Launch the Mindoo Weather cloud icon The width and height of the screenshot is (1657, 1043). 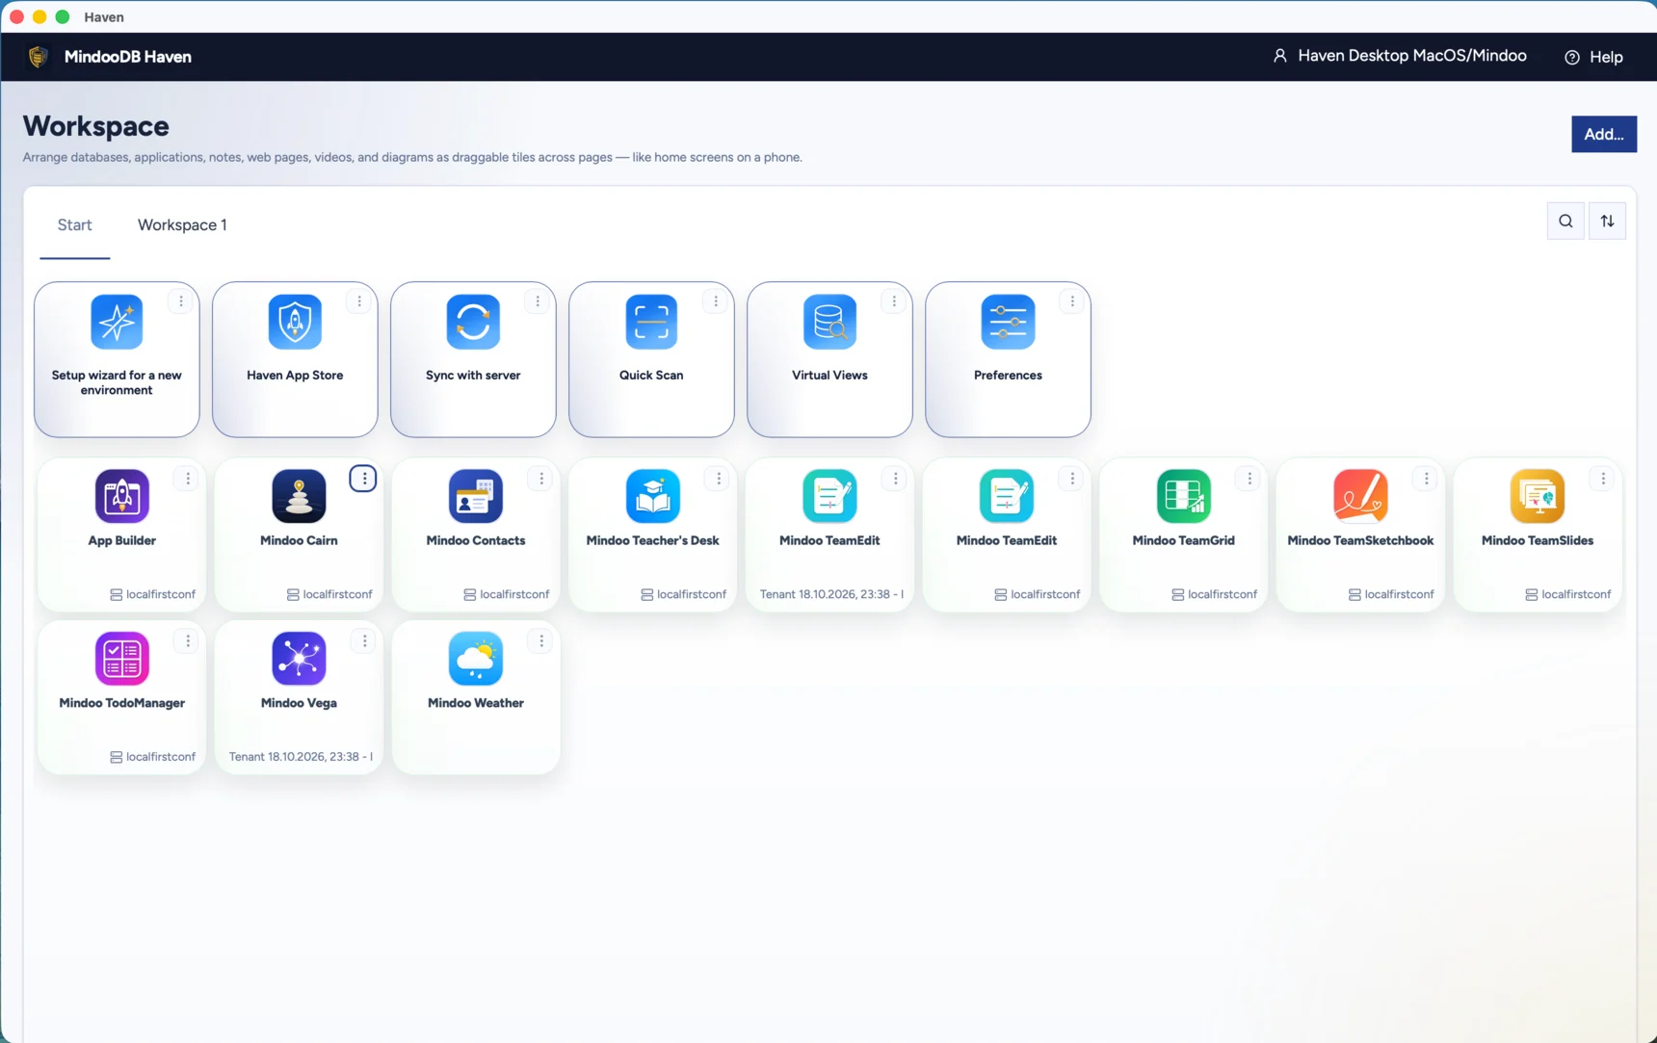click(476, 659)
